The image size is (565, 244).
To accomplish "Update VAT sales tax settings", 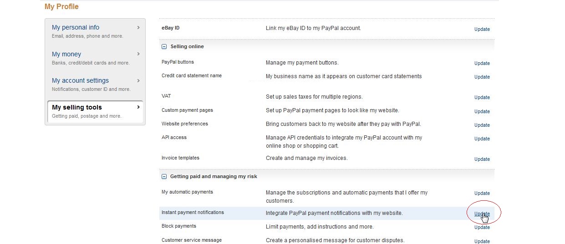I will (482, 97).
